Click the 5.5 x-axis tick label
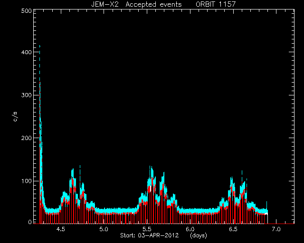The image size is (304, 243). click(x=147, y=229)
